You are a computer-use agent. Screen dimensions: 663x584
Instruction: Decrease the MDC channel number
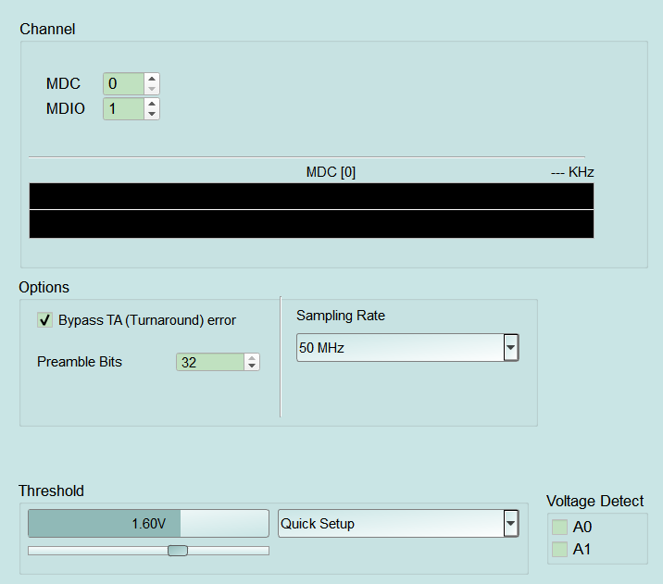click(x=151, y=89)
